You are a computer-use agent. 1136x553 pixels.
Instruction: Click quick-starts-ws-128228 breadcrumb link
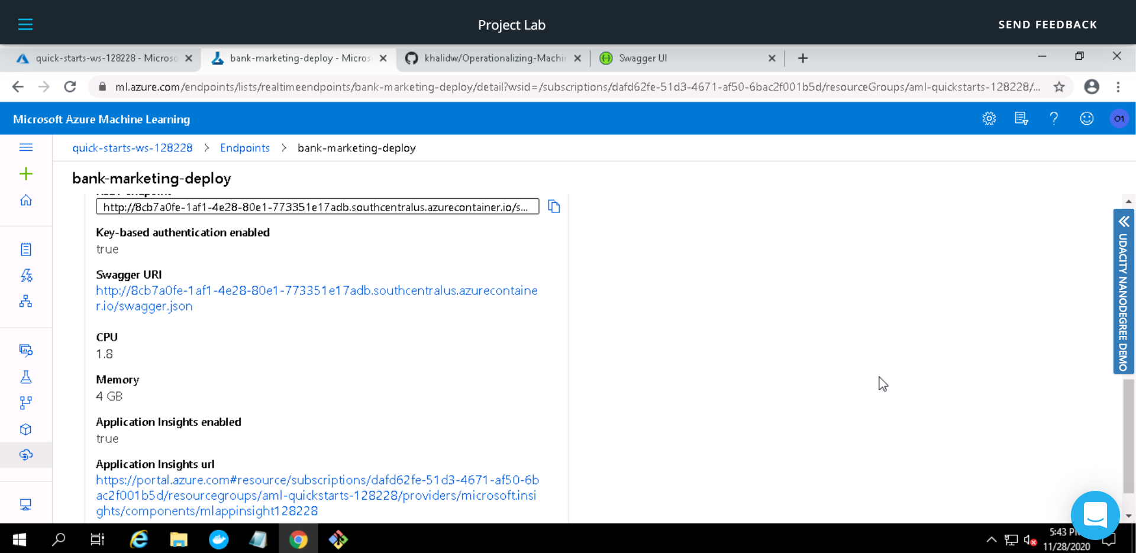[133, 148]
